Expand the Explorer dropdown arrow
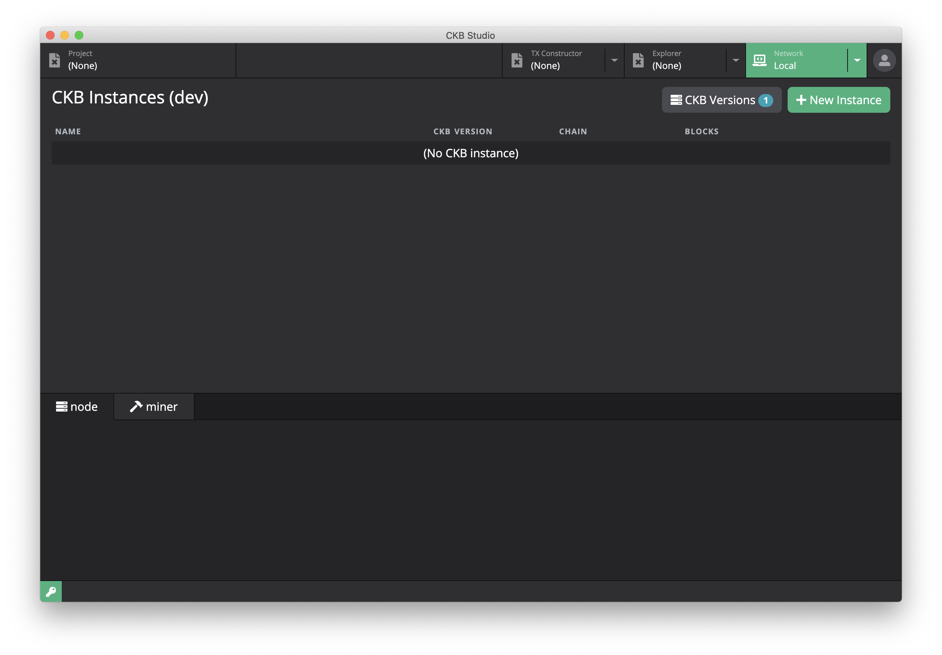The width and height of the screenshot is (942, 655). pyautogui.click(x=736, y=60)
